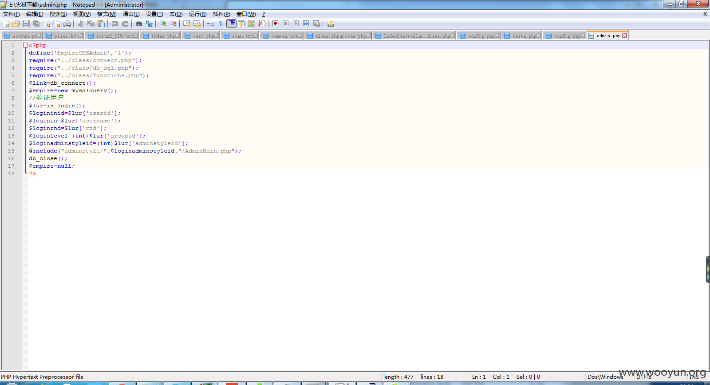Image resolution: width=710 pixels, height=385 pixels.
Task: Switch to the test.php tab
Action: coord(201,36)
